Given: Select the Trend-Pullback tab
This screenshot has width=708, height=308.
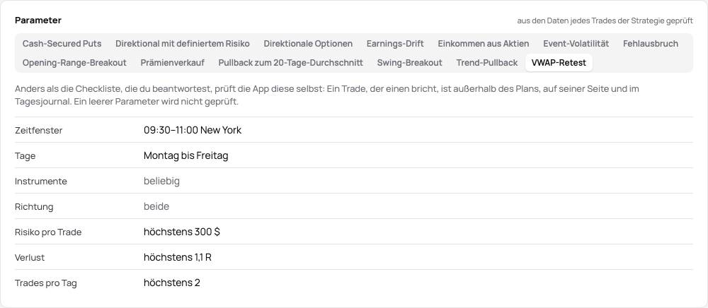Looking at the screenshot, I should click(x=487, y=63).
